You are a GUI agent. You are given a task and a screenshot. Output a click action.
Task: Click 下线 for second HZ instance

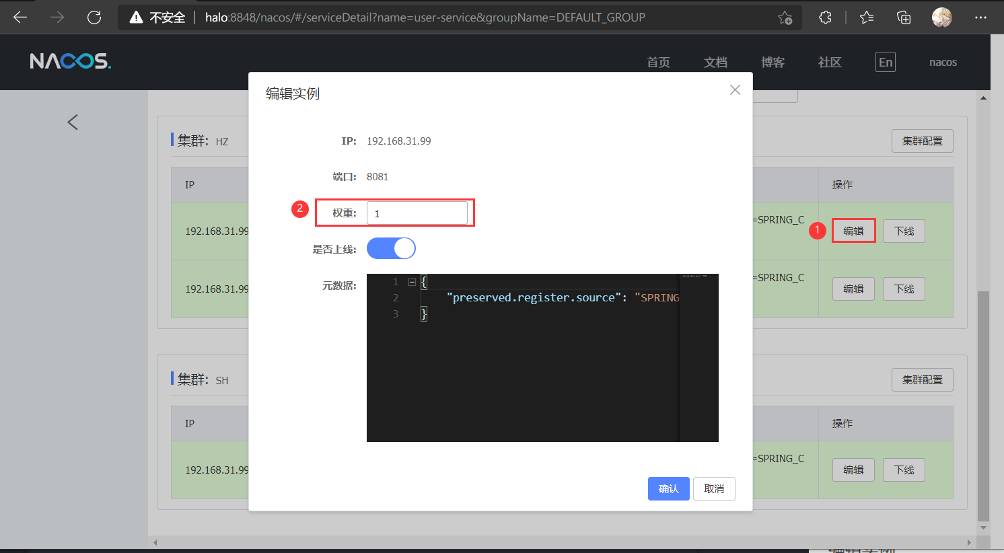pyautogui.click(x=904, y=289)
